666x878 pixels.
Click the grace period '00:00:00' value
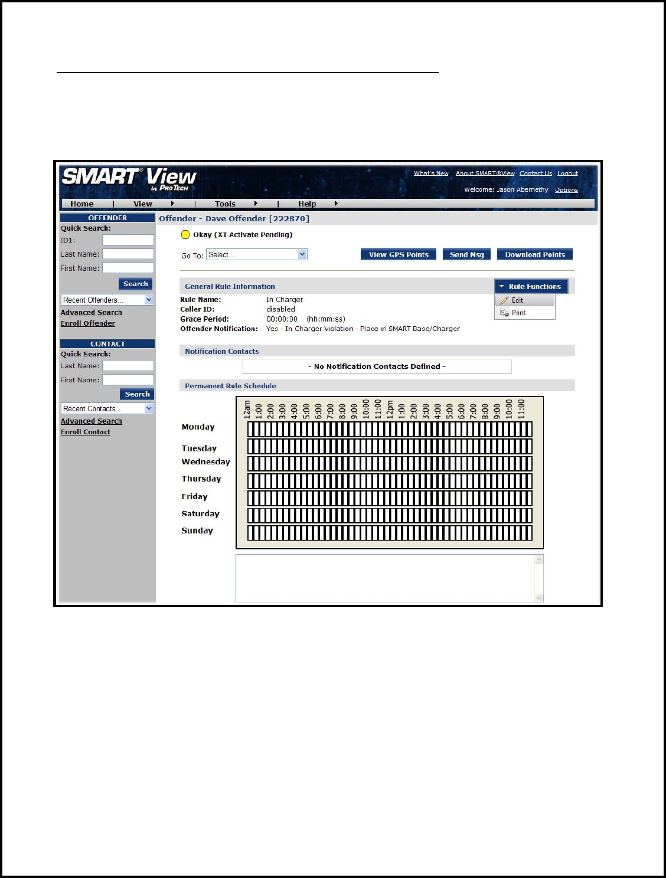(282, 319)
